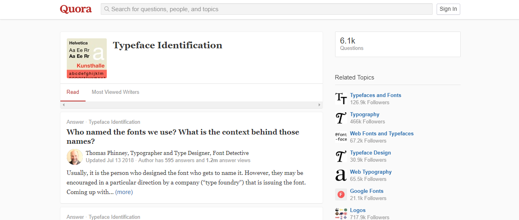This screenshot has height=220, width=519.
Task: Click the 'Updated Jul 13 2018' date
Action: click(x=111, y=160)
